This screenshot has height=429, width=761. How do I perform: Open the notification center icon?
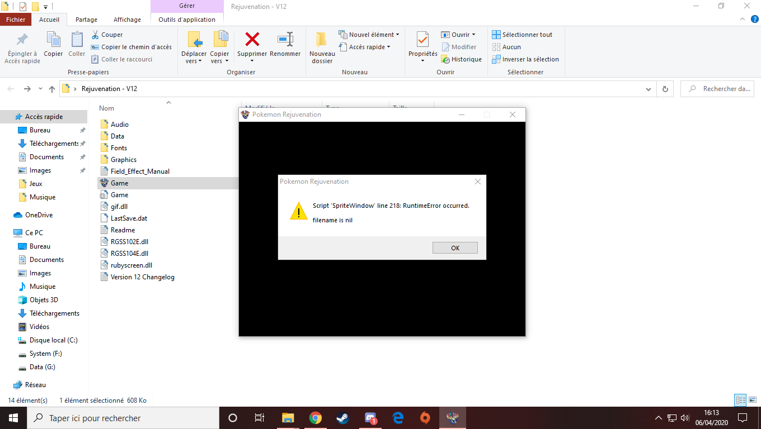click(x=743, y=418)
